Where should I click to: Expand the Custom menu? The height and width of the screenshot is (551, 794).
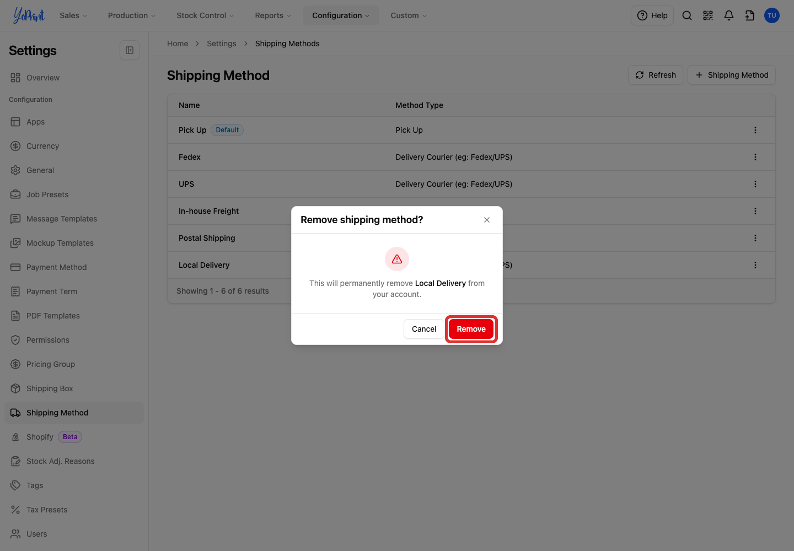pyautogui.click(x=409, y=15)
